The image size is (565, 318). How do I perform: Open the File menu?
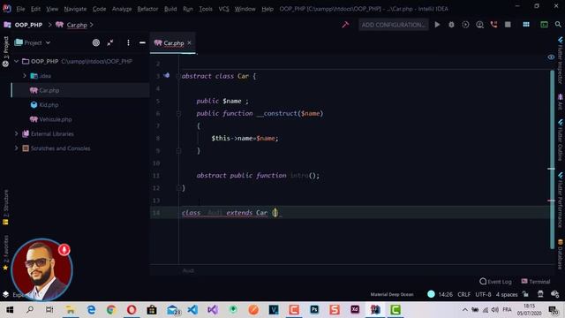[20, 9]
